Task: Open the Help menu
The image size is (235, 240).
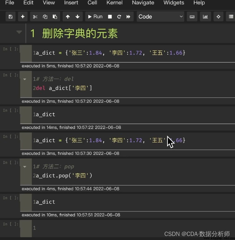Action: [x=199, y=2]
